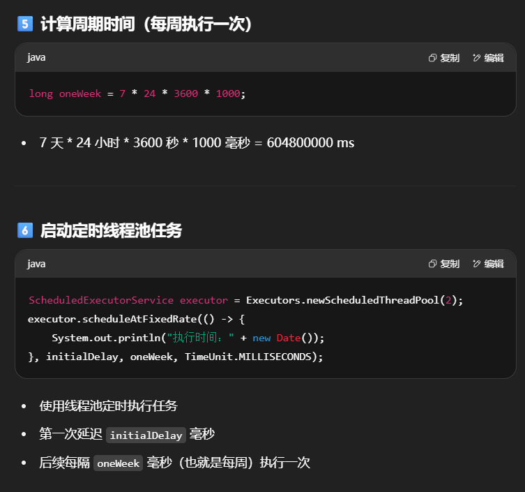Click the copy icon in the ScheduledExecutorService code block
Image resolution: width=525 pixels, height=492 pixels.
(432, 264)
